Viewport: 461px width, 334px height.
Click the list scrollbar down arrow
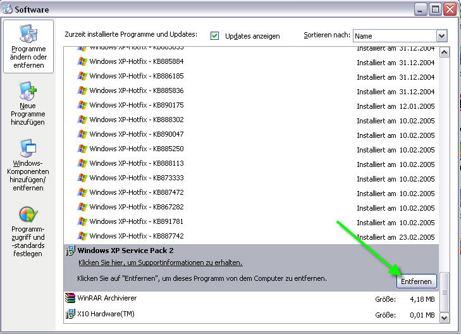point(444,318)
